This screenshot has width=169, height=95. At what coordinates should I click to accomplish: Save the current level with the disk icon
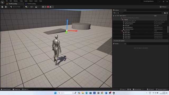(x=2, y=7)
